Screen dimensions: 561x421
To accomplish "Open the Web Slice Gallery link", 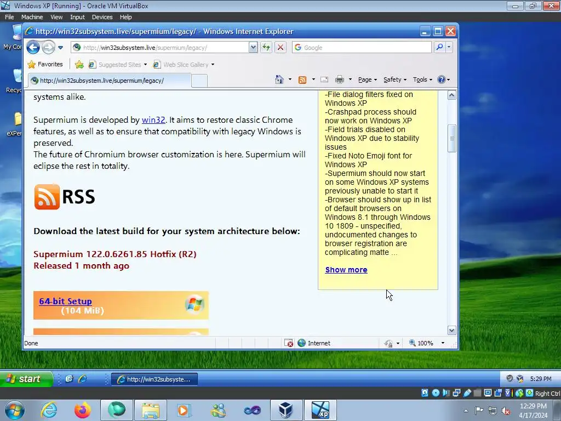I will click(184, 65).
